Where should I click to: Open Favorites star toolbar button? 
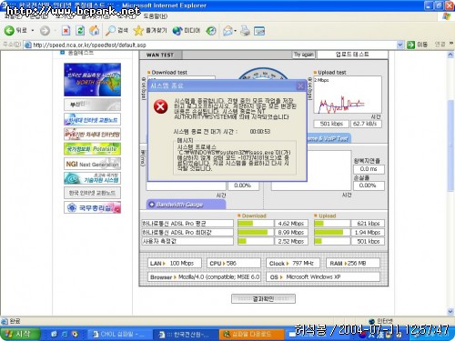click(x=150, y=30)
